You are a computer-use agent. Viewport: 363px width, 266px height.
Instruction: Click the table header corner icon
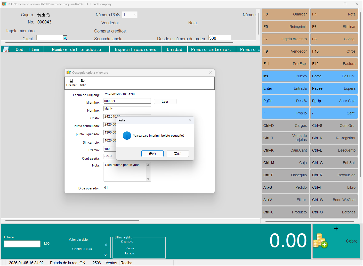click(x=6, y=49)
